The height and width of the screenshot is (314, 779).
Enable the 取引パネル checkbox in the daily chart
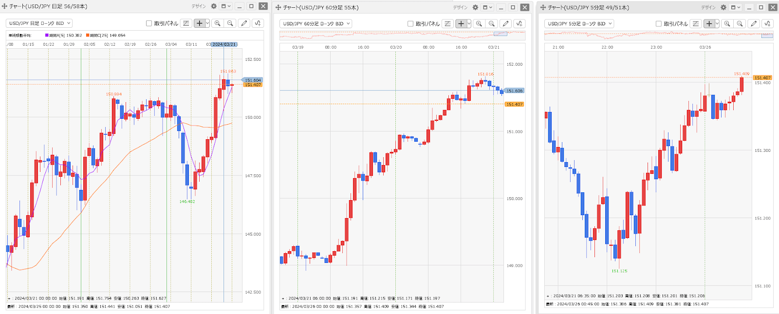click(x=149, y=23)
